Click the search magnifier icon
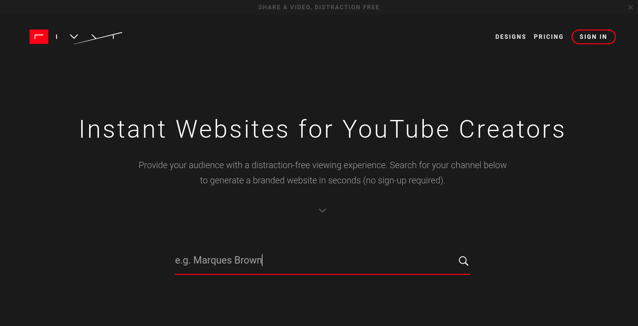The width and height of the screenshot is (638, 326). point(463,261)
